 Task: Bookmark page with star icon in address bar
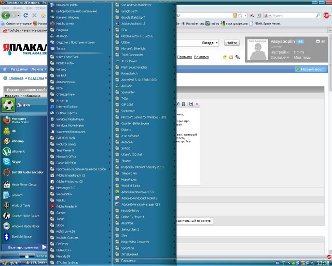tap(240, 15)
